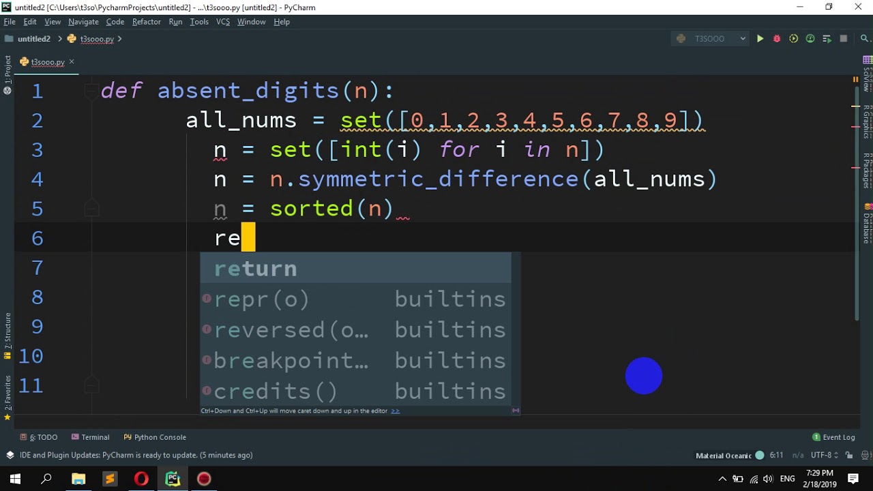Screen dimensions: 873x491
Task: Open the 2: Favorites tool window
Action: pos(8,398)
